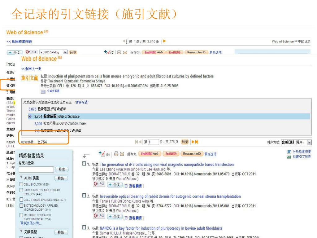317x238 pixels.
Task: Expand 查看摘要 for result 1
Action: click(134, 186)
